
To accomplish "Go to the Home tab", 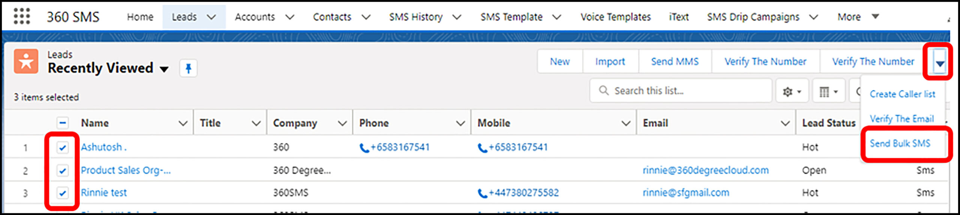I will pos(140,17).
